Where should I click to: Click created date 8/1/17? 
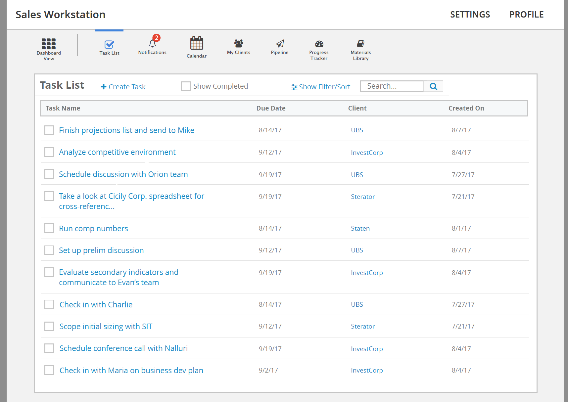(x=461, y=228)
